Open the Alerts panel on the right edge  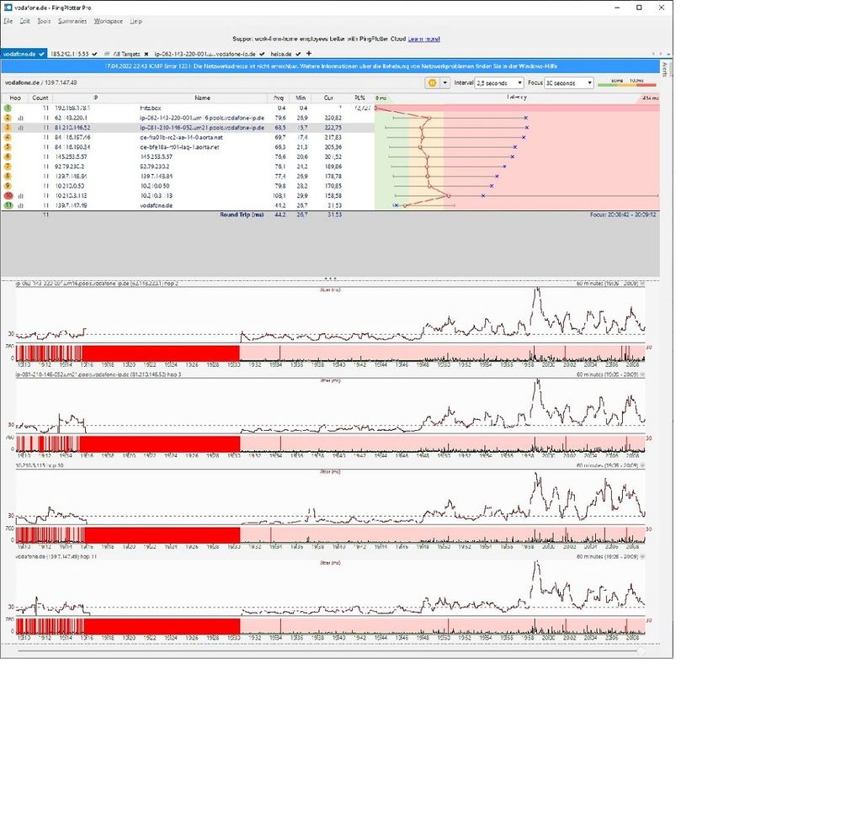point(665,67)
